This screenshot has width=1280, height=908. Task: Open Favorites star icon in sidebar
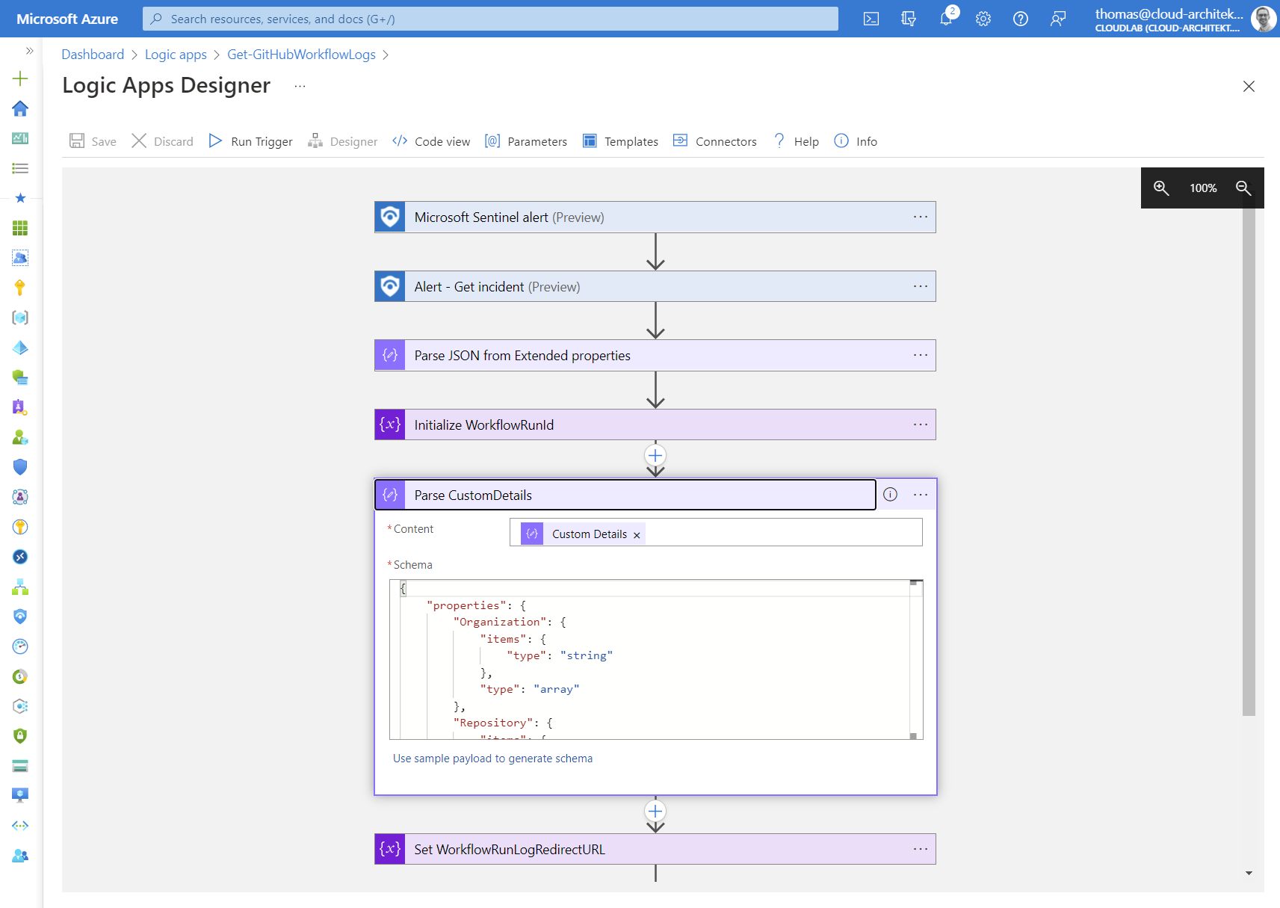[20, 198]
